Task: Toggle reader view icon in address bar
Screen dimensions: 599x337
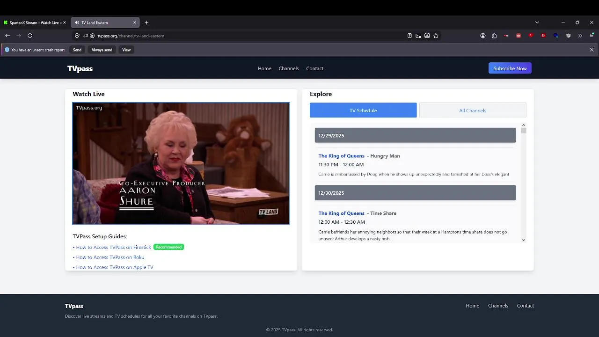Action: tap(409, 36)
